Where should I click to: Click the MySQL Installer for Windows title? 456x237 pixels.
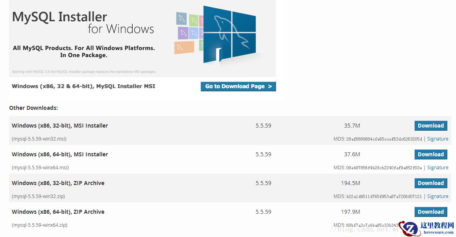[83, 22]
